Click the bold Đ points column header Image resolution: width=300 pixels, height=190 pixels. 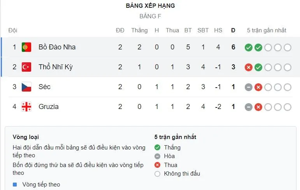tap(233, 30)
